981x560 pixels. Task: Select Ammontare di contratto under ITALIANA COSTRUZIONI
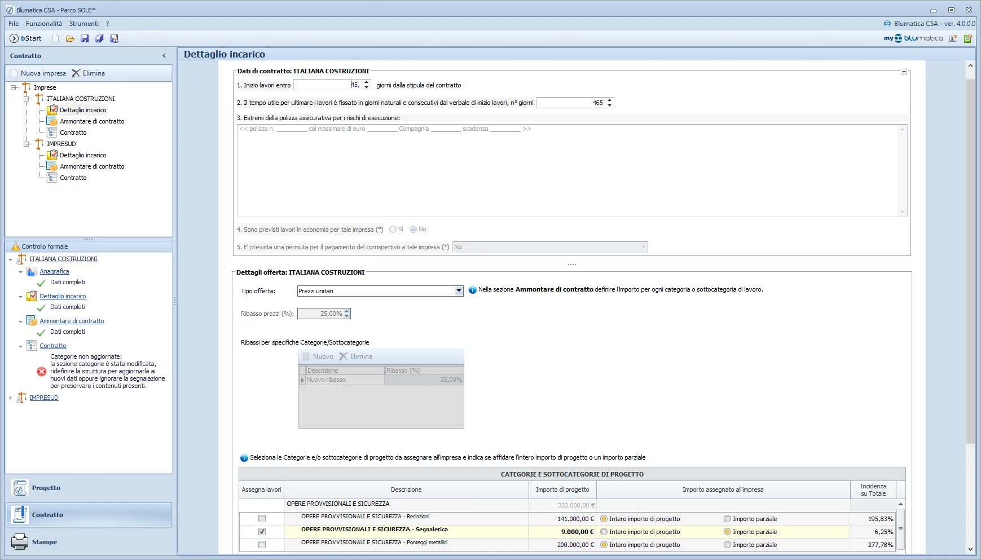(x=92, y=121)
